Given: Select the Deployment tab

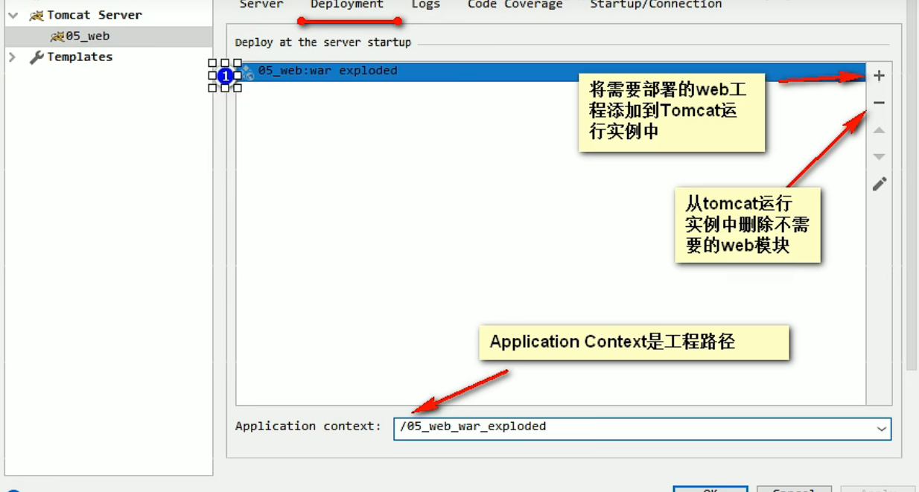Looking at the screenshot, I should coord(347,4).
